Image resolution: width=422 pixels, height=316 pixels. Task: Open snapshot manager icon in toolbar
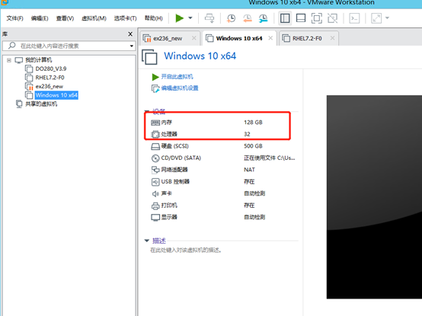[x=264, y=18]
